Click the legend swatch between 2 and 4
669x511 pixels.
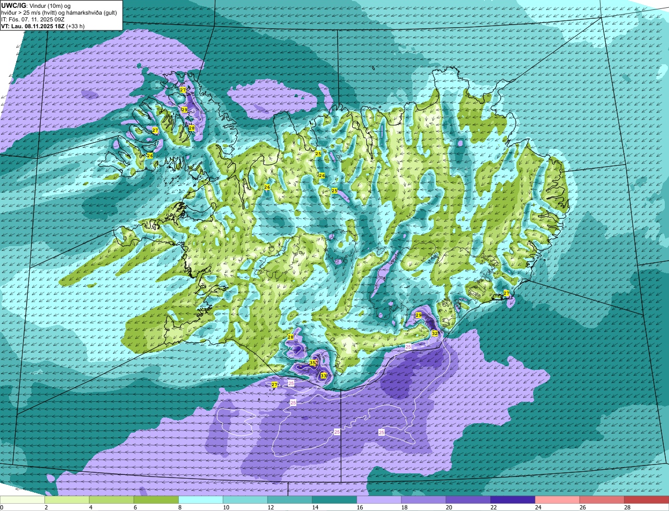pos(67,500)
